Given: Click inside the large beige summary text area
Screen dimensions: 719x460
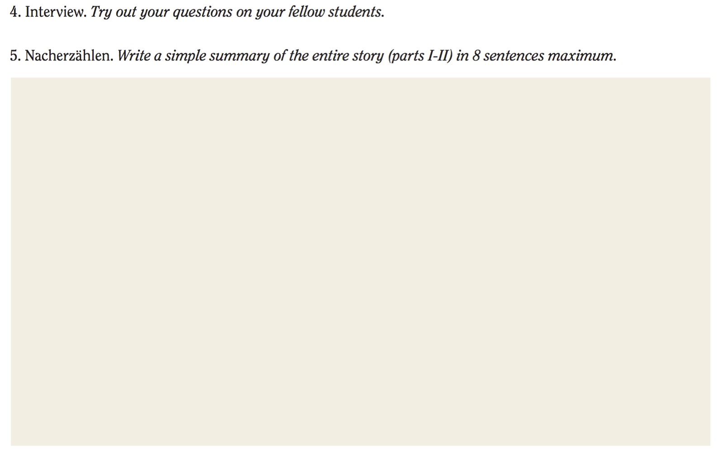Looking at the screenshot, I should 360,261.
